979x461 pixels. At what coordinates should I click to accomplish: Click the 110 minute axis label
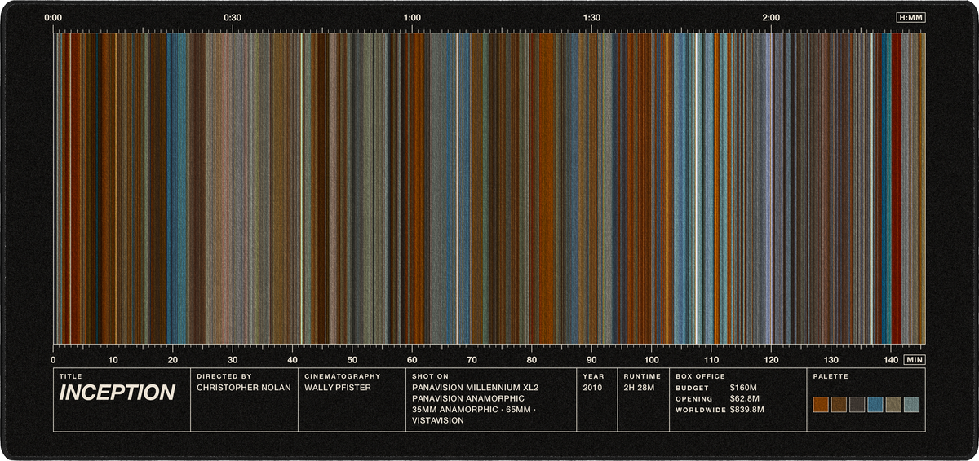pos(711,359)
